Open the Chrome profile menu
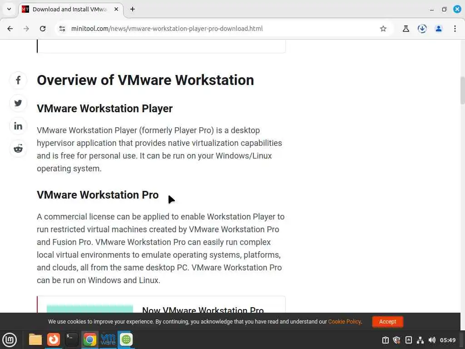Viewport: 465px width, 349px height. 439,29
